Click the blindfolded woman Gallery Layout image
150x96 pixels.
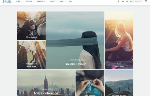(75, 40)
